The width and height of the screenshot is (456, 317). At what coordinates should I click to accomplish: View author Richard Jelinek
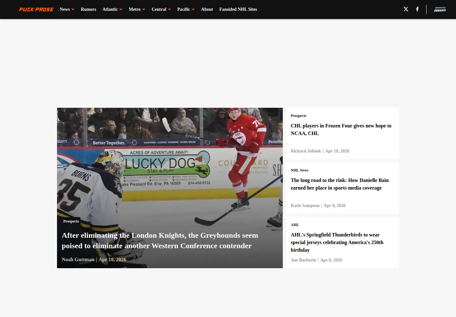click(x=306, y=151)
